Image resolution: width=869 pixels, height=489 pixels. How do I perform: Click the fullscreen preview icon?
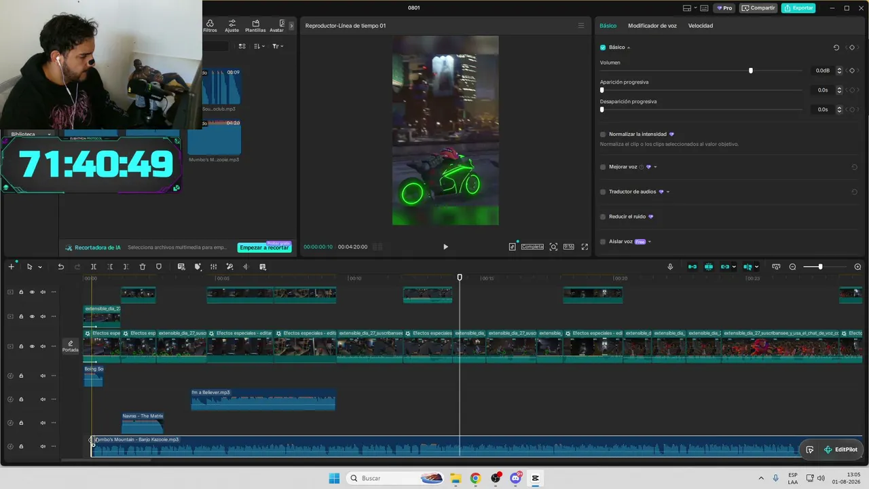pyautogui.click(x=585, y=247)
